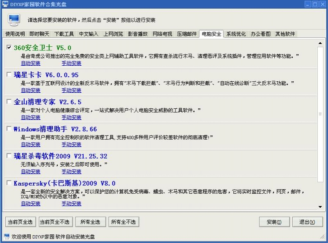The width and height of the screenshot is (328, 243).
Task: Click the scrollbar down arrow
Action: [320, 207]
